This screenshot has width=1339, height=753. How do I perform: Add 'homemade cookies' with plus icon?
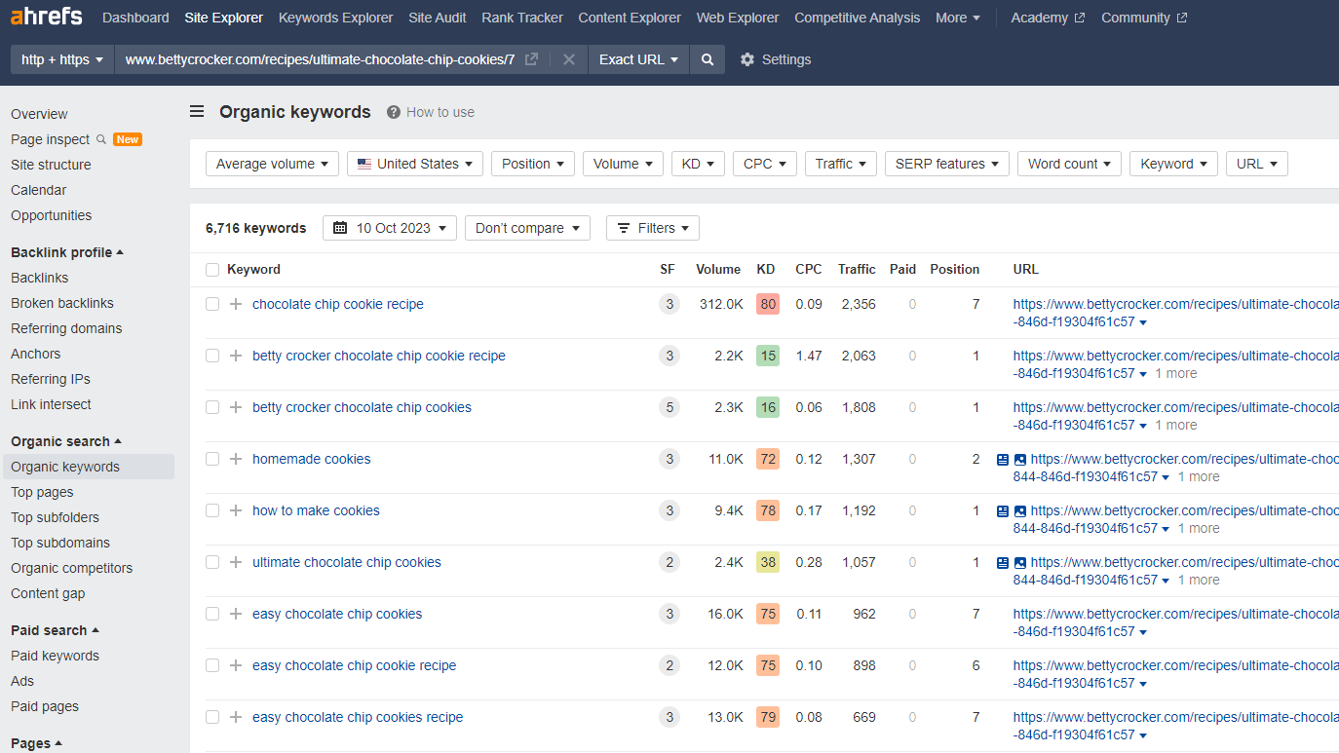pyautogui.click(x=235, y=459)
